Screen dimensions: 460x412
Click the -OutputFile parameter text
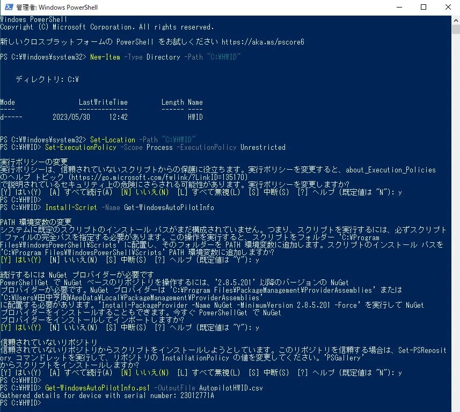[x=174, y=388]
